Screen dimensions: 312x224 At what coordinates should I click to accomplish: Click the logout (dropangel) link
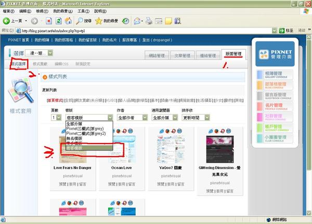coord(157,40)
